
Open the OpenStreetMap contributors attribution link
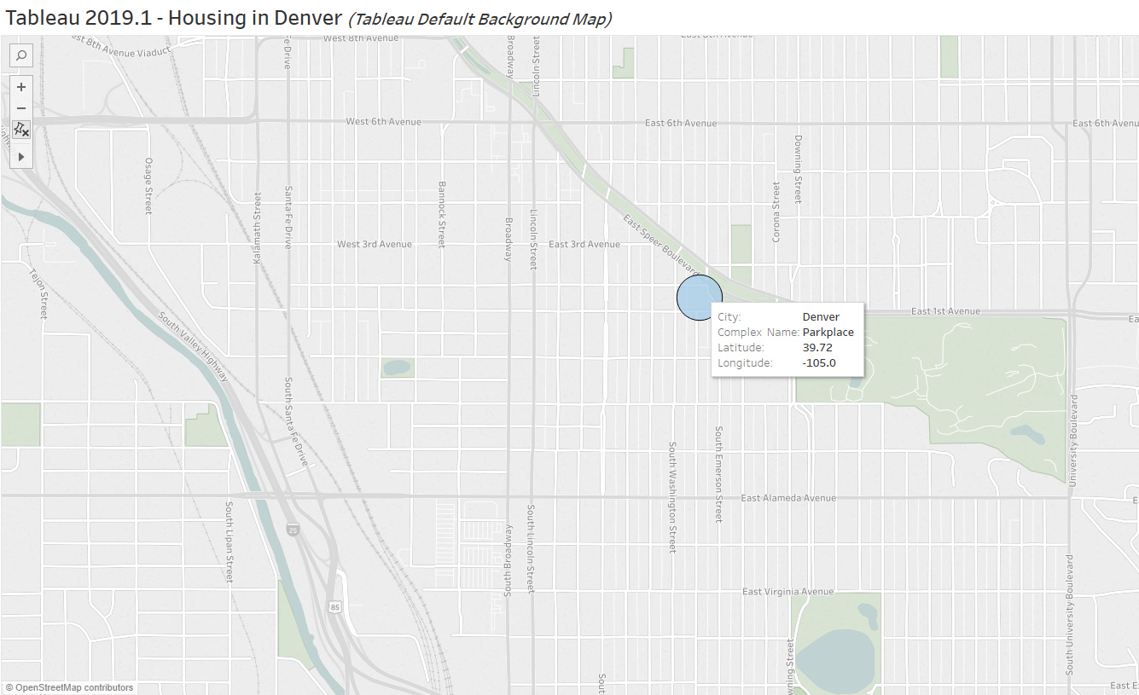72,686
